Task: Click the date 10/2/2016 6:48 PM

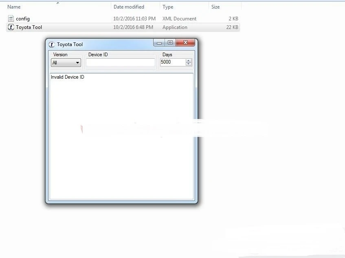Action: coord(133,27)
